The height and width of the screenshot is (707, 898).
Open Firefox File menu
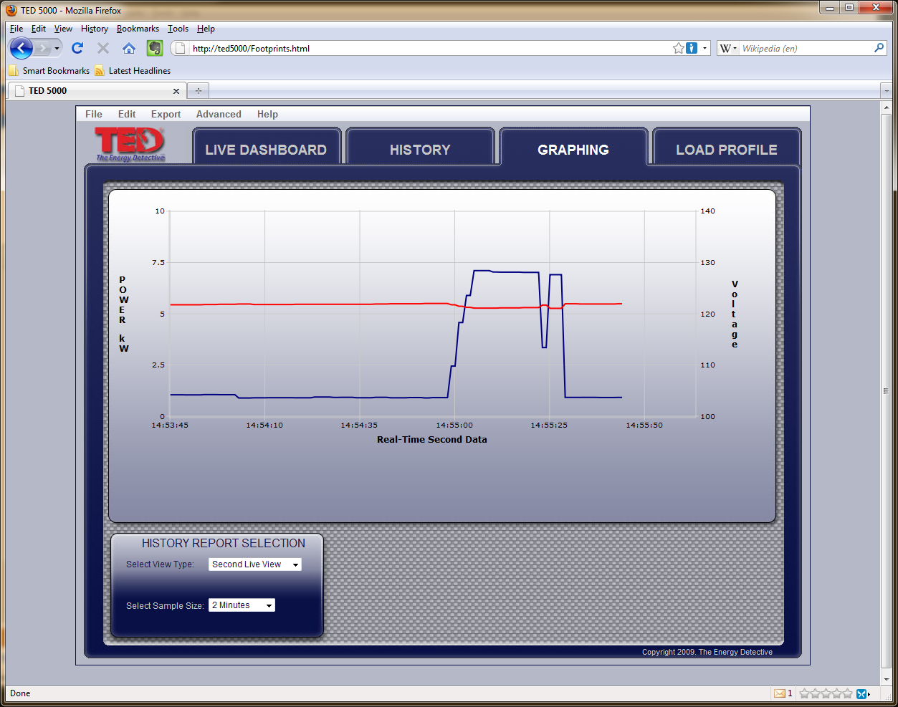(16, 29)
